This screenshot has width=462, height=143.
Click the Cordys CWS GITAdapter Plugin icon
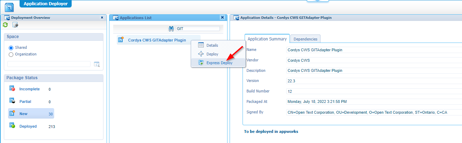[x=121, y=40]
